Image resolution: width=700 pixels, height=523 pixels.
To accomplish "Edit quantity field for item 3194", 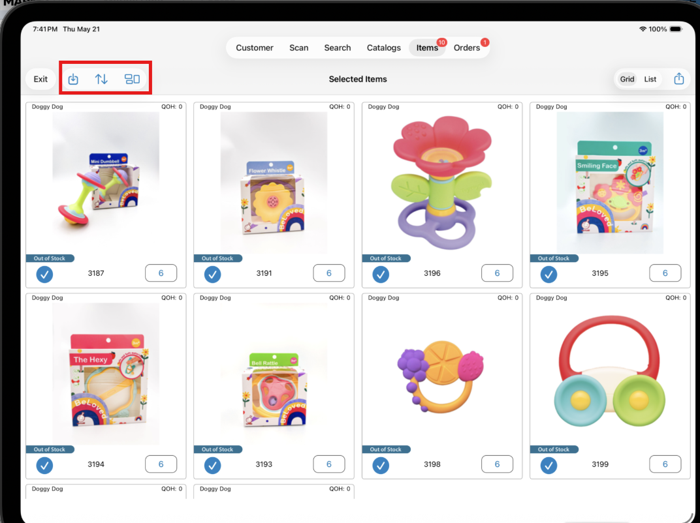I will click(x=161, y=464).
